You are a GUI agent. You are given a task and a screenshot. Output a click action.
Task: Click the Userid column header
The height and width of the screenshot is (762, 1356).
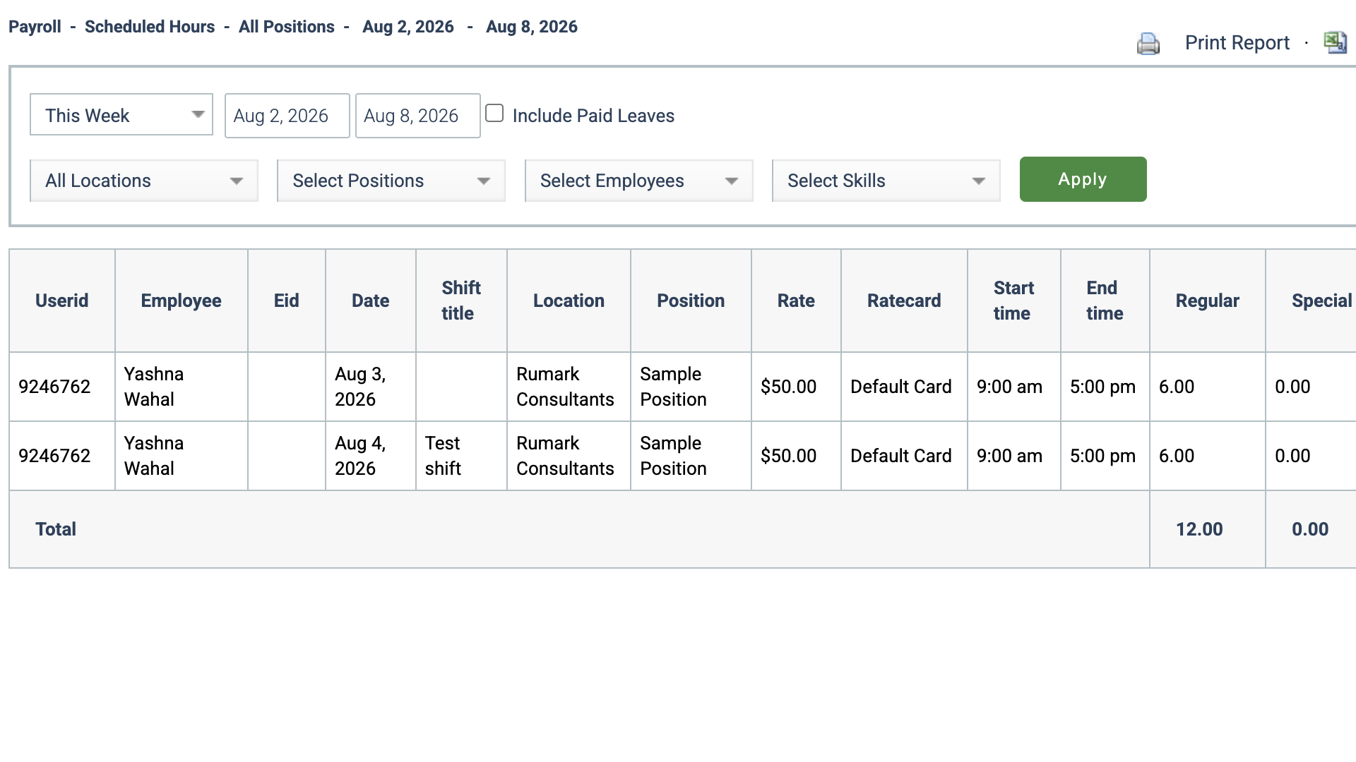62,301
